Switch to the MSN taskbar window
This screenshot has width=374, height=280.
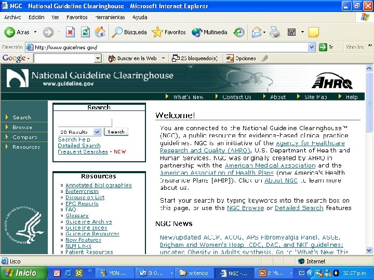115,273
